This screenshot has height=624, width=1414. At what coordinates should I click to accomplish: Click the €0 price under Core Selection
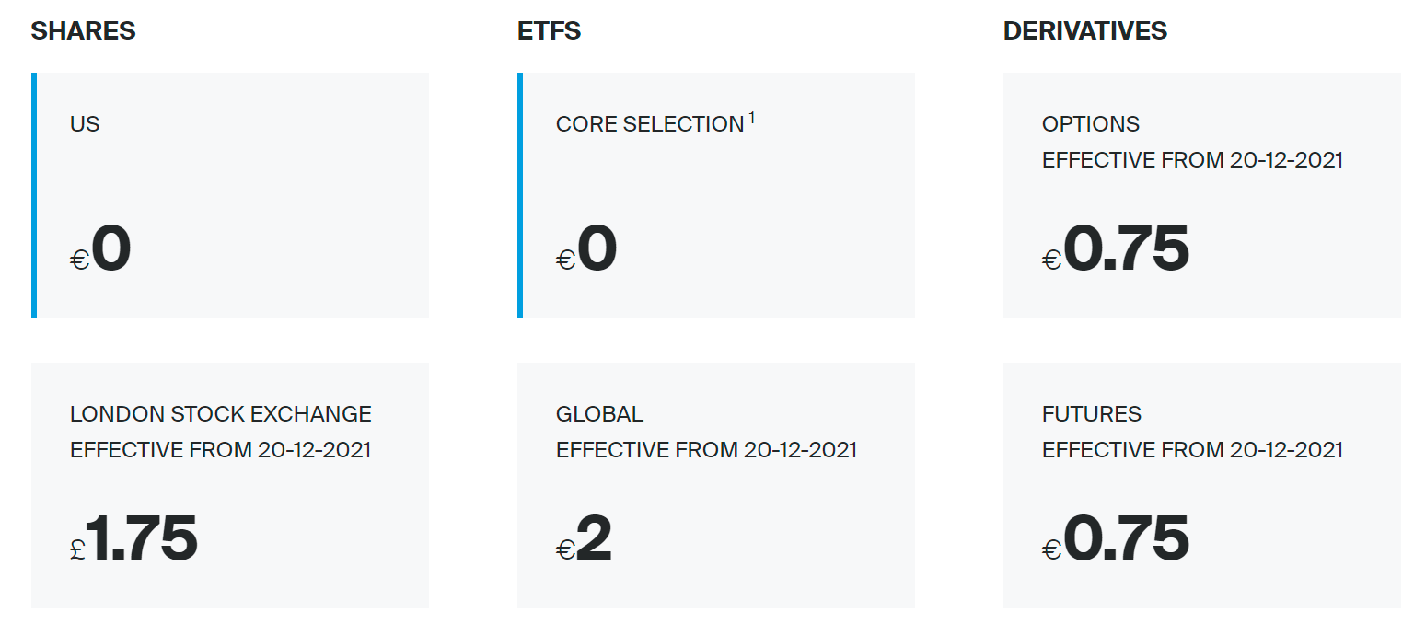[587, 248]
